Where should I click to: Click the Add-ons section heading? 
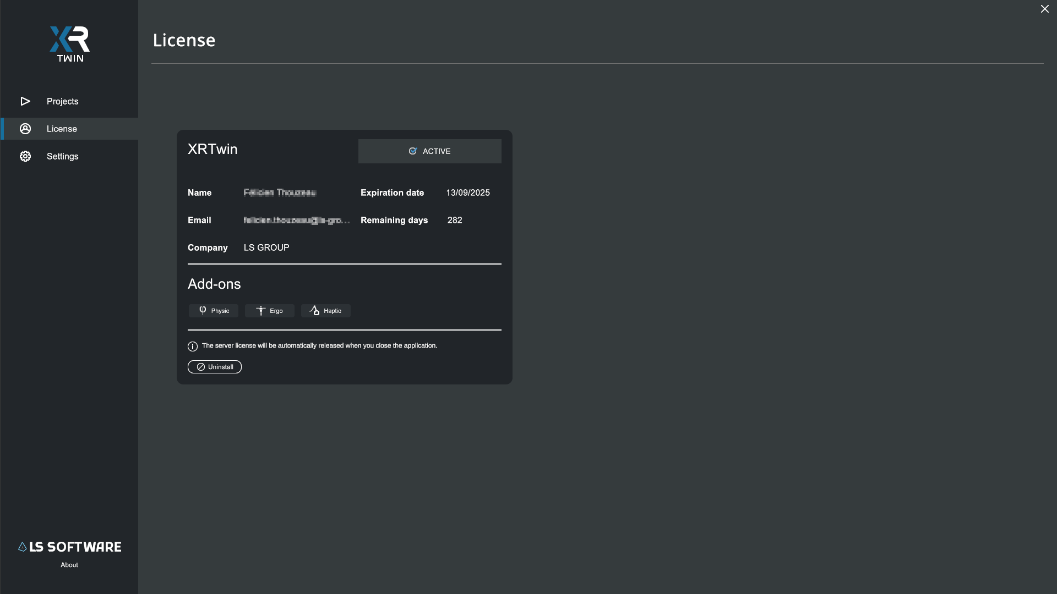214,284
